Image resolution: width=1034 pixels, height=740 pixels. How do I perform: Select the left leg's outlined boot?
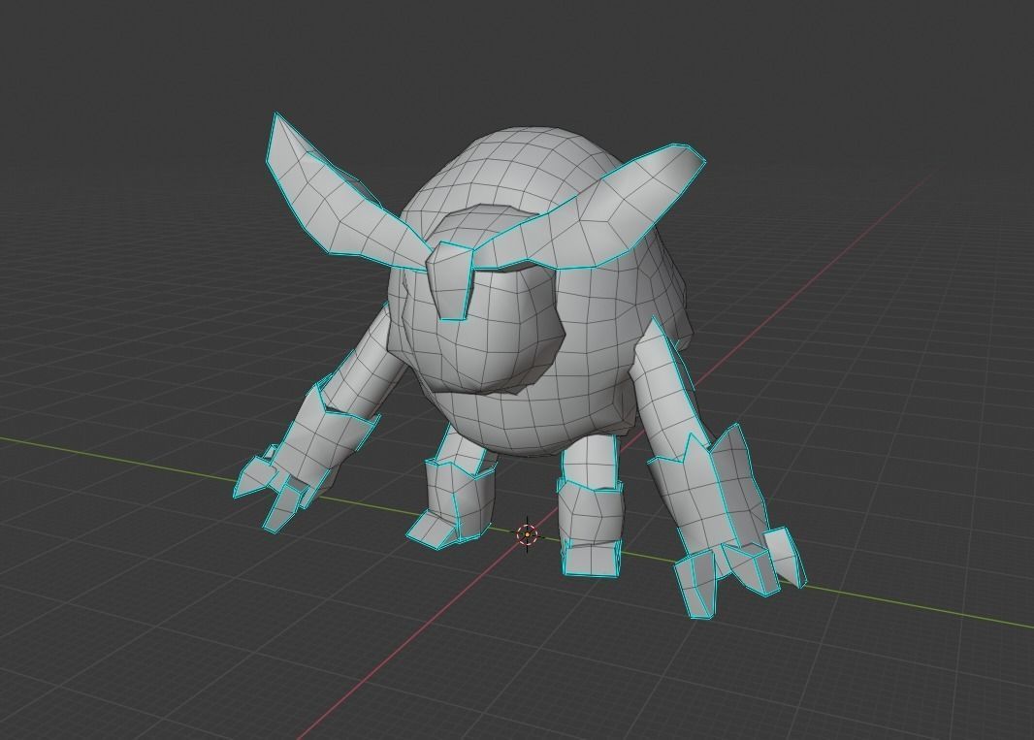[452, 503]
